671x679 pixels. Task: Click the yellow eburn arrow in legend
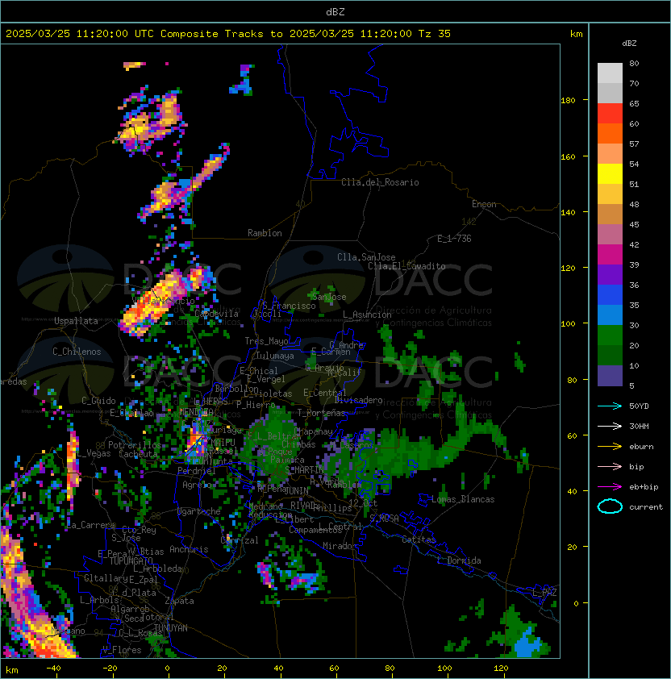coord(610,447)
